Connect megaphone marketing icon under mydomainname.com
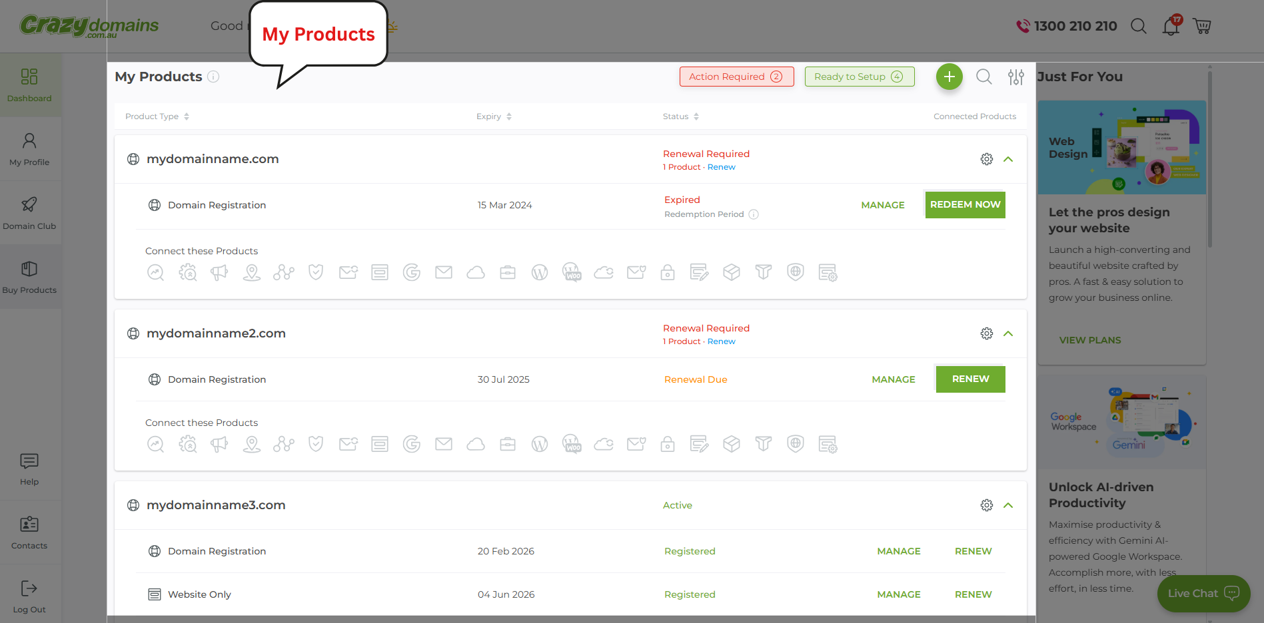Image resolution: width=1264 pixels, height=623 pixels. [x=219, y=272]
